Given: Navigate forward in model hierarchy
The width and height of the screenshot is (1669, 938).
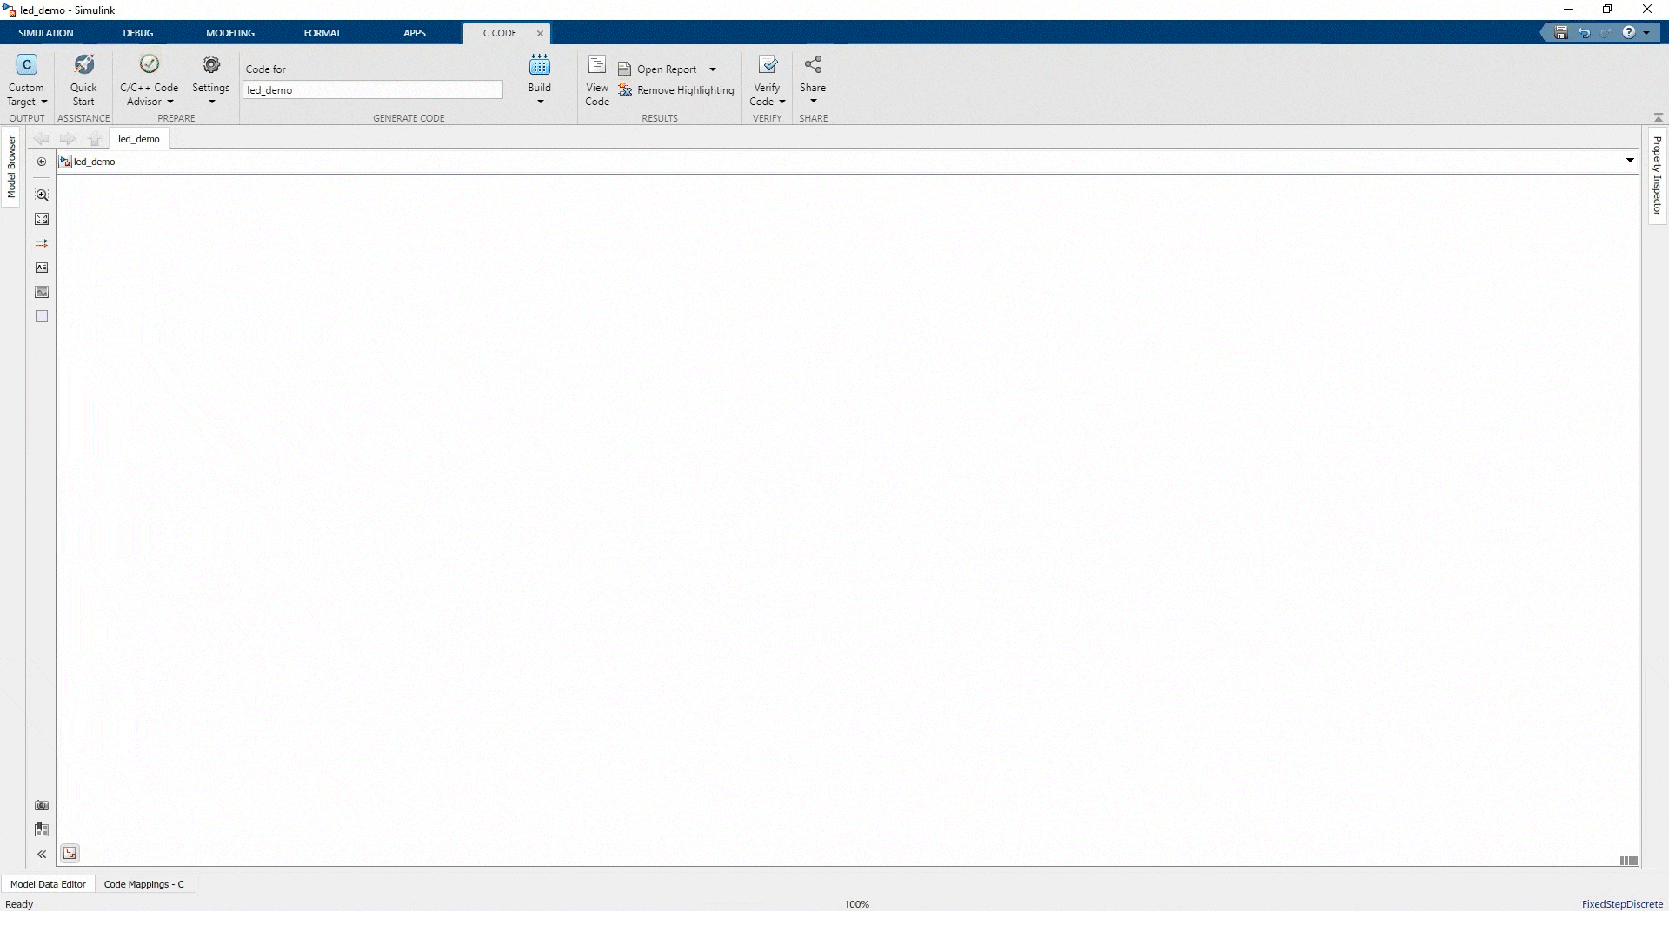Looking at the screenshot, I should point(67,139).
